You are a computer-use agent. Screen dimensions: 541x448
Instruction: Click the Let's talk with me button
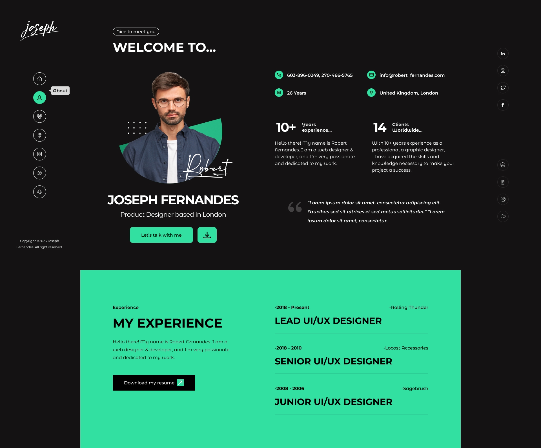161,235
